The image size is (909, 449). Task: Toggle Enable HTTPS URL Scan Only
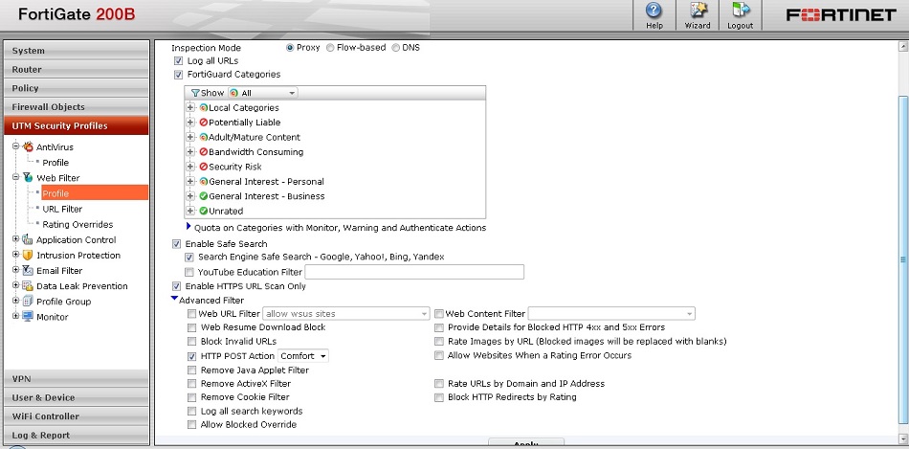click(176, 286)
